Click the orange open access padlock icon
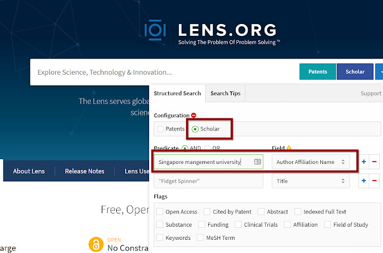Viewport: 383px width, 253px height. click(x=96, y=244)
